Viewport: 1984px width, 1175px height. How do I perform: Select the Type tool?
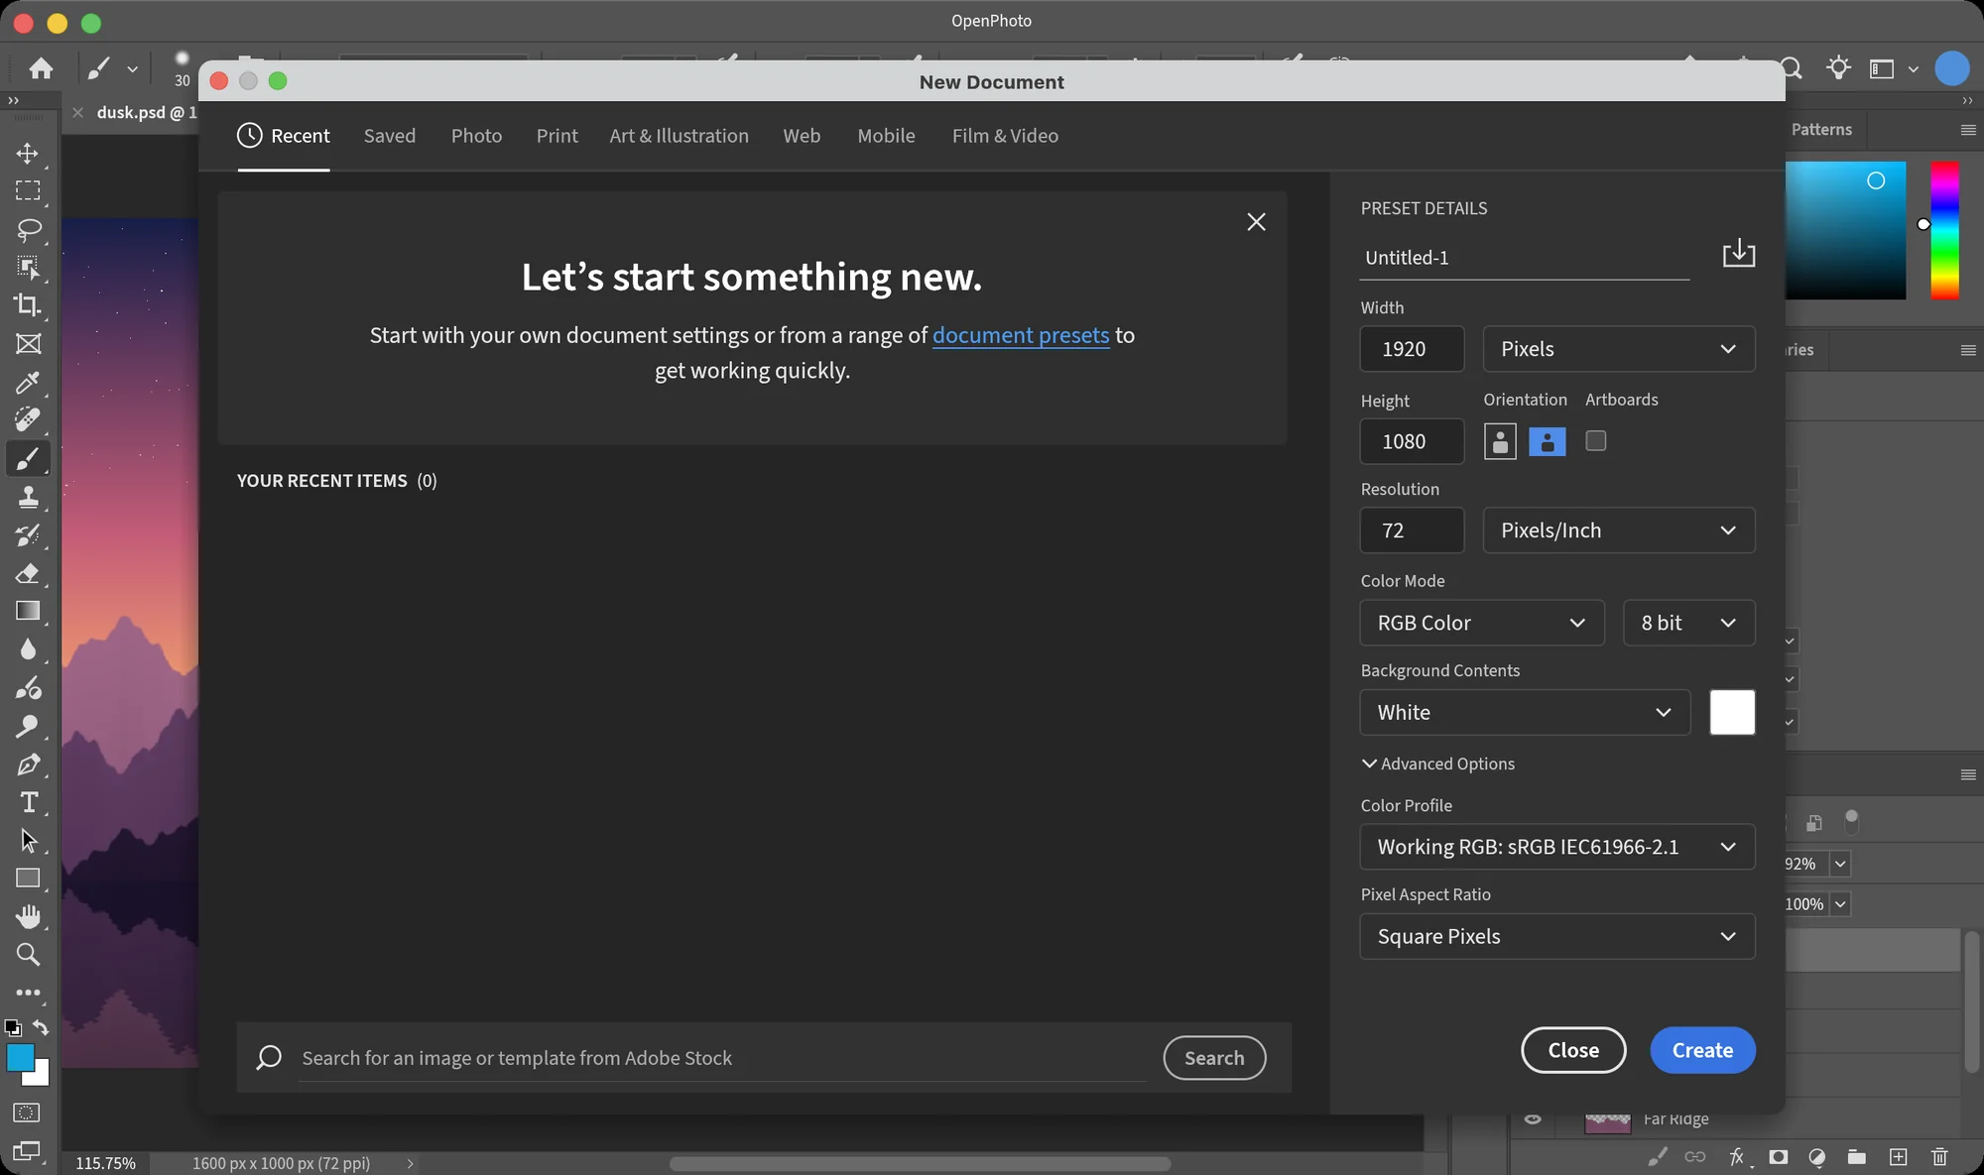pos(28,802)
